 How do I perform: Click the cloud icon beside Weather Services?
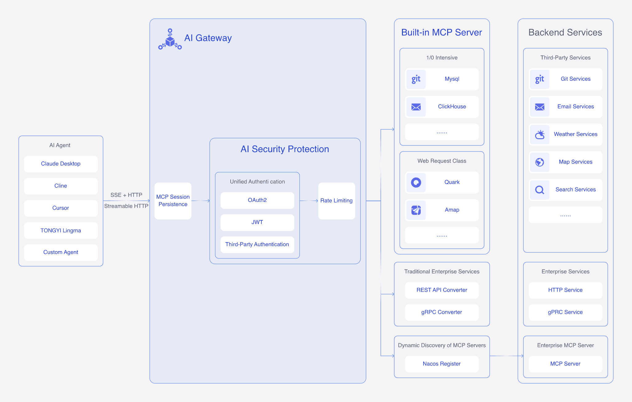pyautogui.click(x=539, y=135)
